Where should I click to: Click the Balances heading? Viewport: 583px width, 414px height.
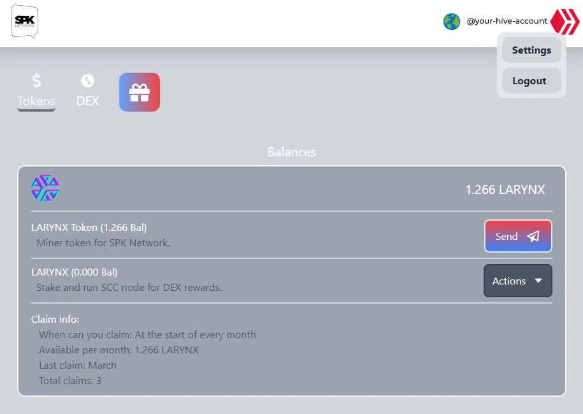coord(292,152)
